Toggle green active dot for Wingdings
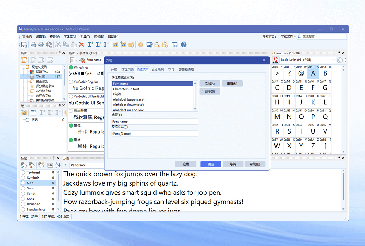 (71, 67)
